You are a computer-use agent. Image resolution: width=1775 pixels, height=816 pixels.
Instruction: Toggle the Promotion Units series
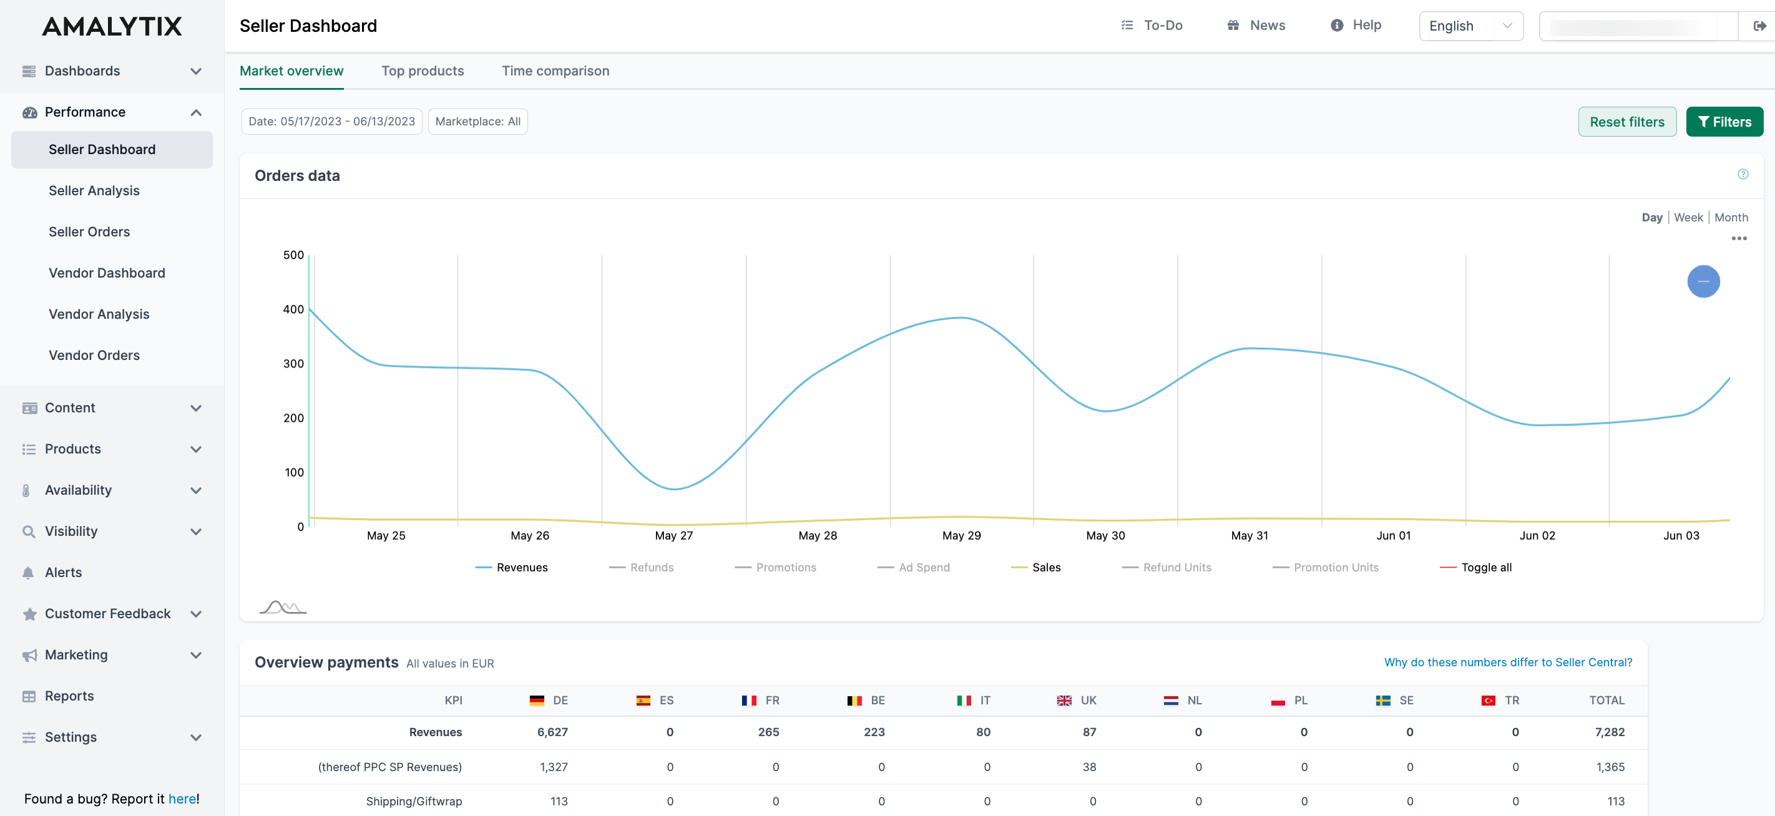click(1326, 568)
